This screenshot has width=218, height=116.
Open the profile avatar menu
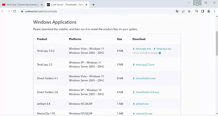(209, 11)
